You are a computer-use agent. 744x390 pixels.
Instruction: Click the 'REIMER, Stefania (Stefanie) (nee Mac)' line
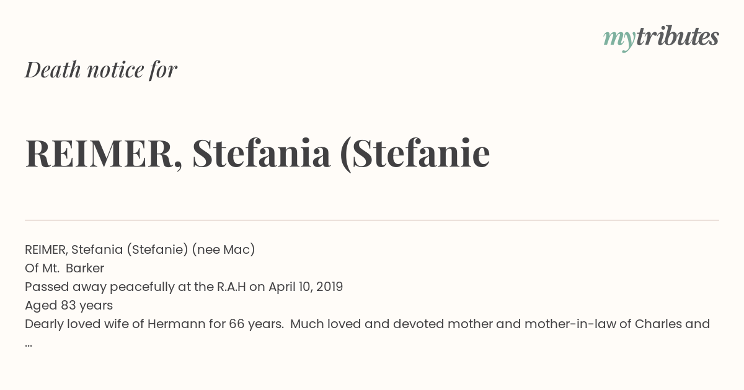point(140,249)
